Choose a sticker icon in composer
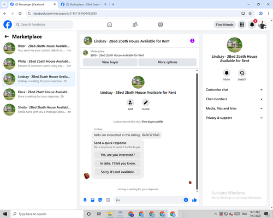The height and width of the screenshot is (218, 273). [100, 200]
